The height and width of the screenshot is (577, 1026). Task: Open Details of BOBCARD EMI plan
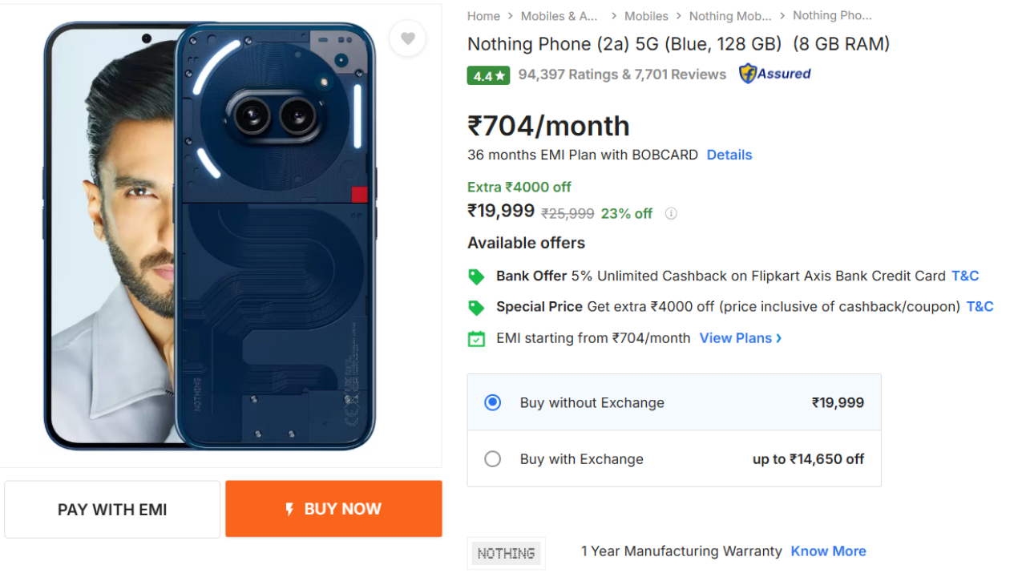729,155
